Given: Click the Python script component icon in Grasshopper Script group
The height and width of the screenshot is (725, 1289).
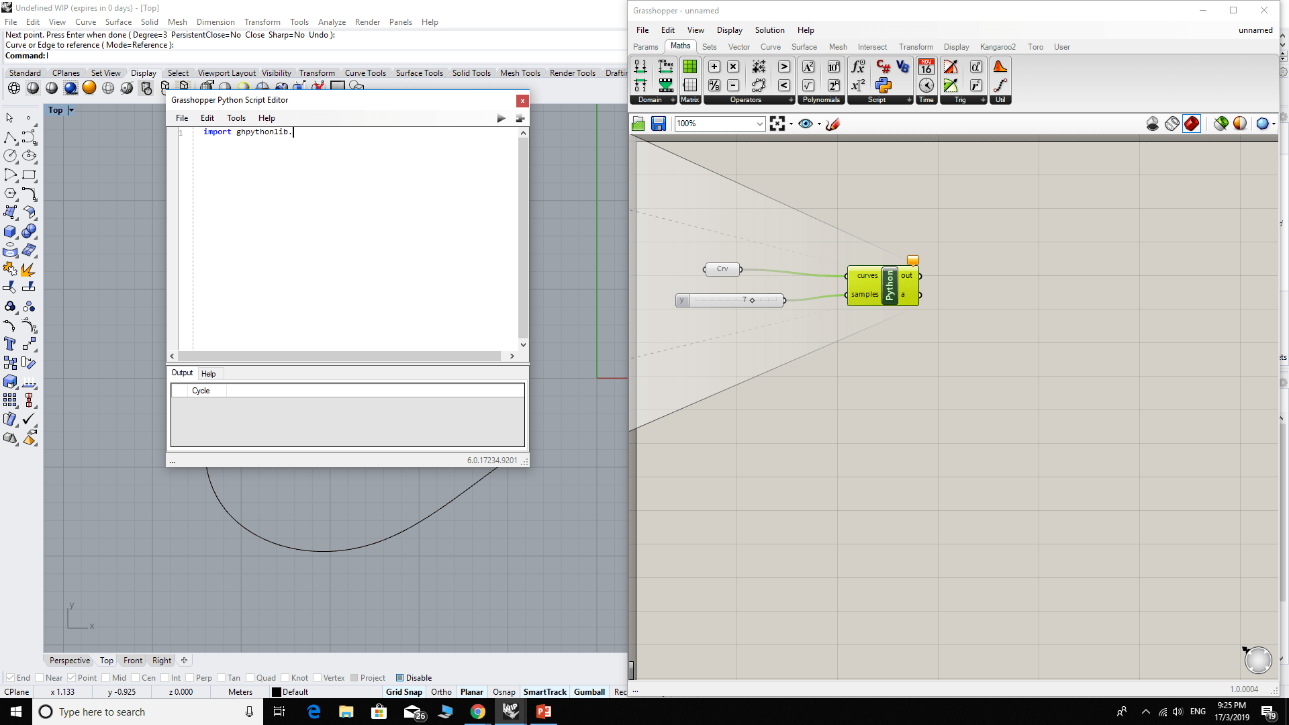Looking at the screenshot, I should tap(884, 85).
